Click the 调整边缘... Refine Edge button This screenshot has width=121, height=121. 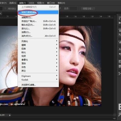(x=88, y=8)
